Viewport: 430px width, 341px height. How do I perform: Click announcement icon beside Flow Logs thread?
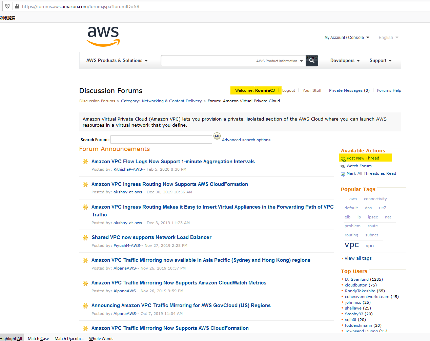point(85,162)
